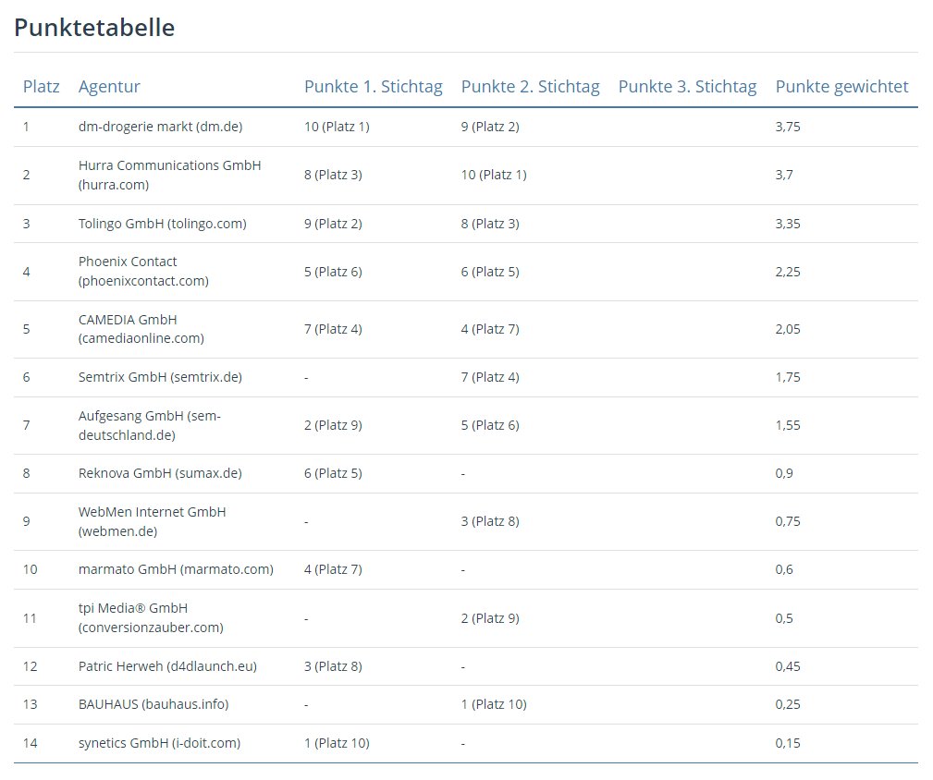The height and width of the screenshot is (780, 933).
Task: Select 'marmato GmbH (marmato.com)' cell
Action: point(176,569)
